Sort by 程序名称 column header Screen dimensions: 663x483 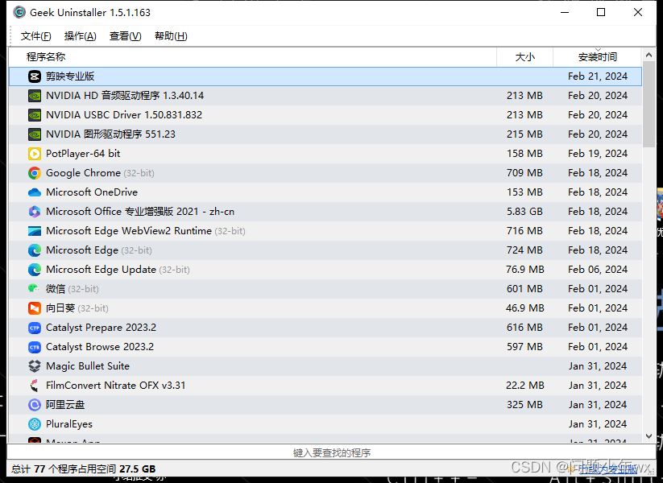252,57
